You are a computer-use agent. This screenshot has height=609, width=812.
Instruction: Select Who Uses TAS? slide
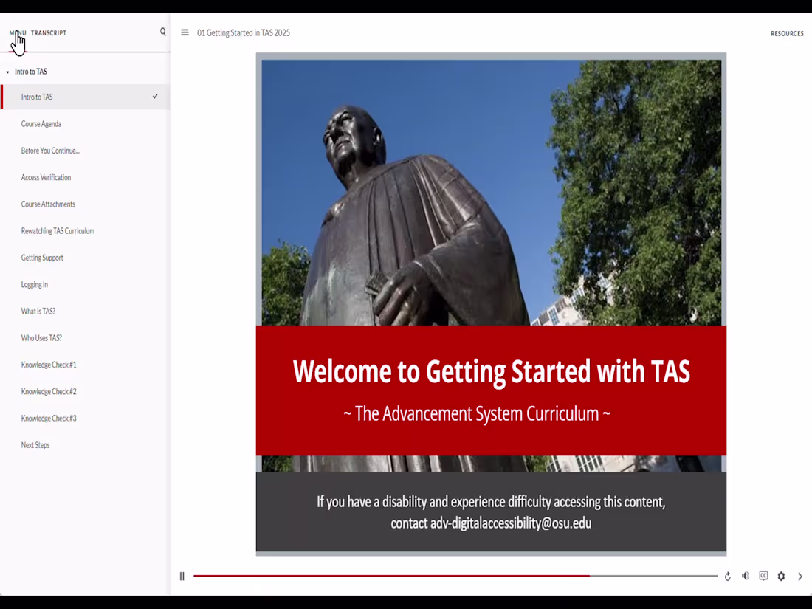click(41, 338)
